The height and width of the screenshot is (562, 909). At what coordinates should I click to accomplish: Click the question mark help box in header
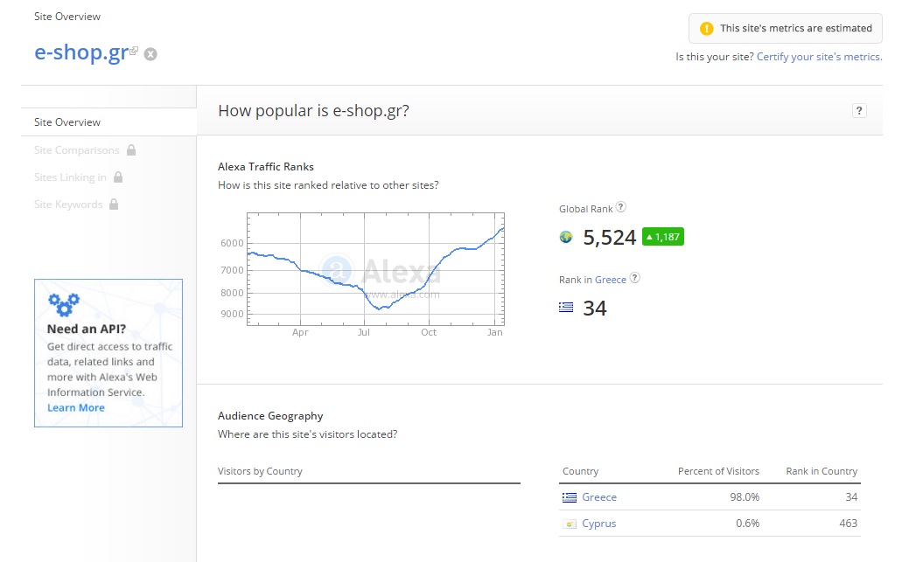click(859, 110)
